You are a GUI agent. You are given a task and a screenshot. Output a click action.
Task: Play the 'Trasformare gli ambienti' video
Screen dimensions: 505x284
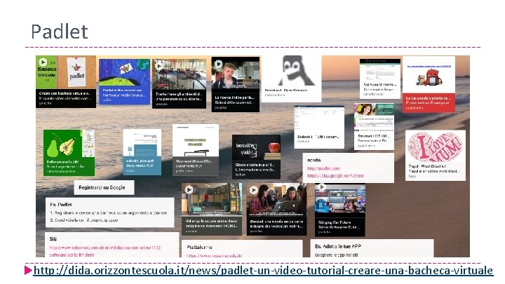(x=159, y=66)
